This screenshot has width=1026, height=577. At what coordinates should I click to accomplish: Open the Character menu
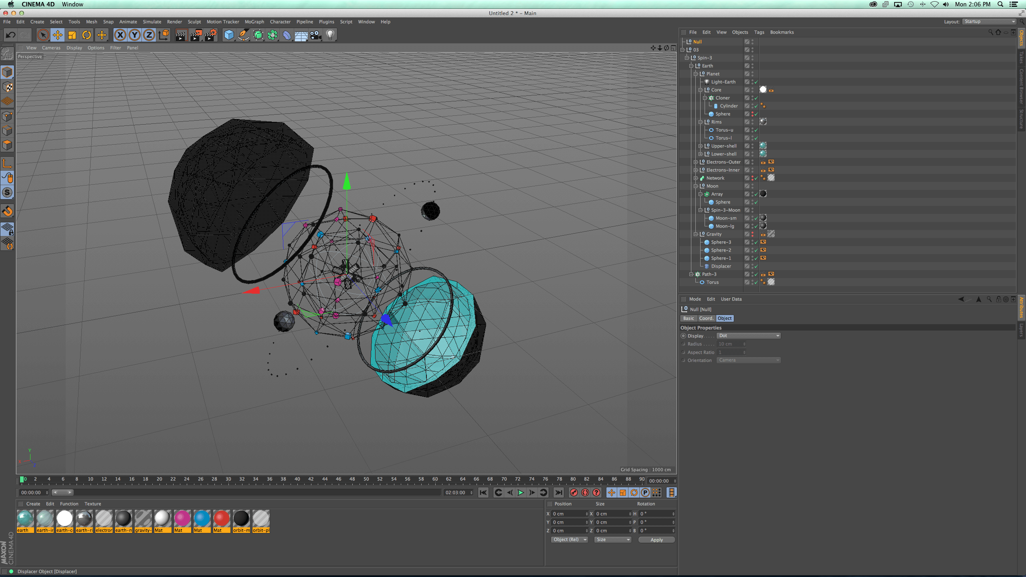click(x=280, y=22)
